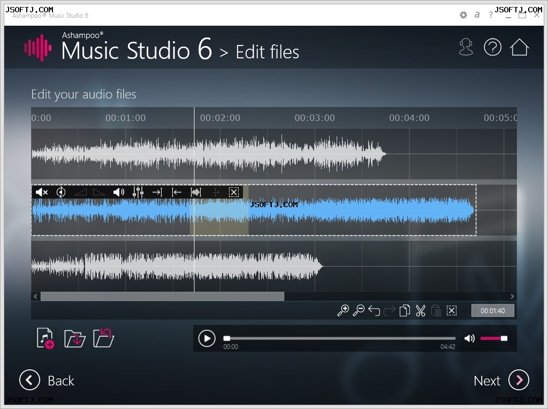Proceed with the Next button
The image size is (548, 409).
501,380
